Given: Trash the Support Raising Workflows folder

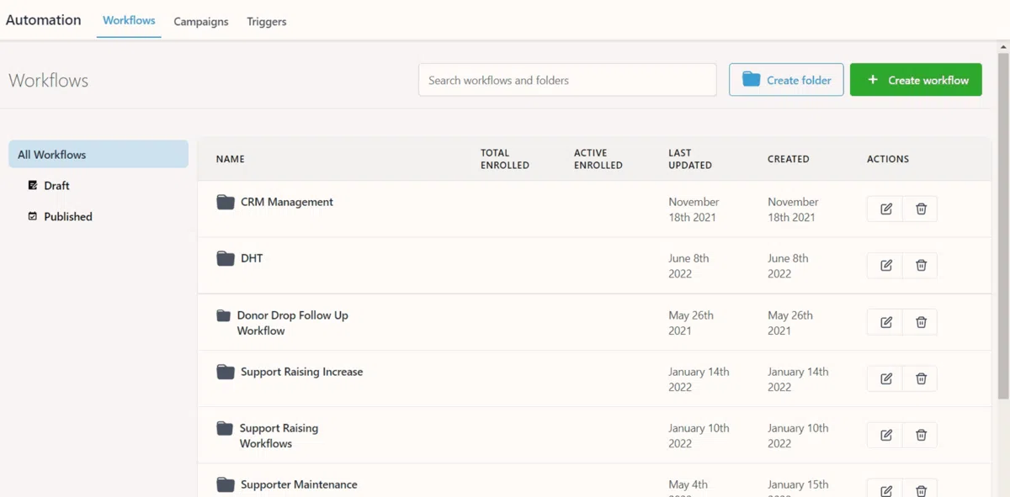Looking at the screenshot, I should pyautogui.click(x=921, y=435).
